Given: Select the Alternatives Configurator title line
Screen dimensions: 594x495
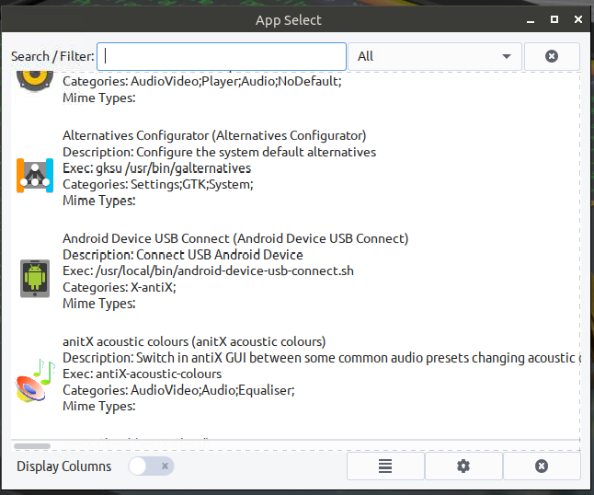Looking at the screenshot, I should [x=214, y=135].
